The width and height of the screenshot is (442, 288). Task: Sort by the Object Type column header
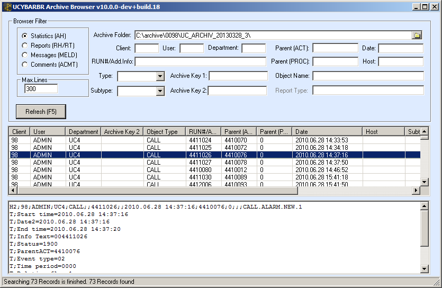click(x=165, y=132)
